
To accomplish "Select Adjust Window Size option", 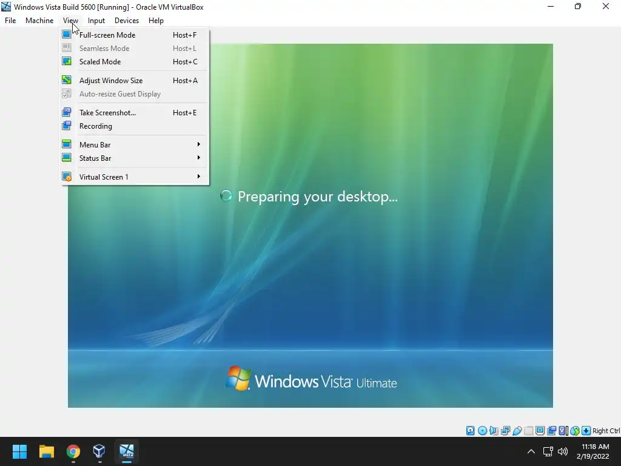I will pyautogui.click(x=134, y=81).
